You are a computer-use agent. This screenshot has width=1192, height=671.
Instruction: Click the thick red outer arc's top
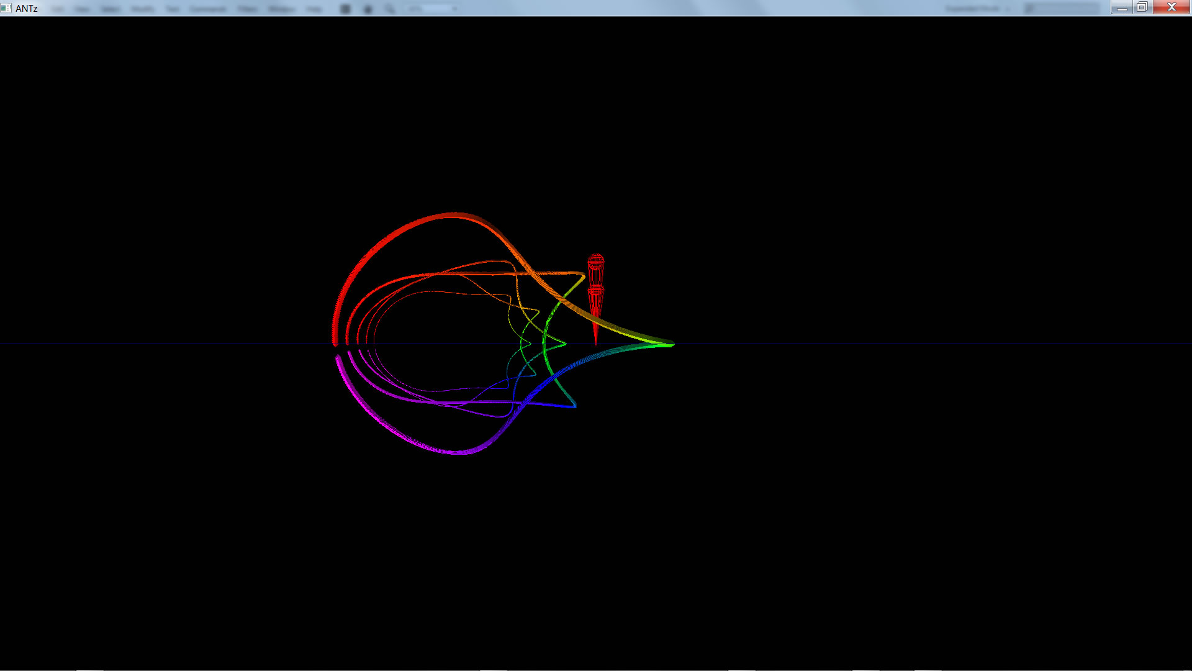(x=453, y=214)
